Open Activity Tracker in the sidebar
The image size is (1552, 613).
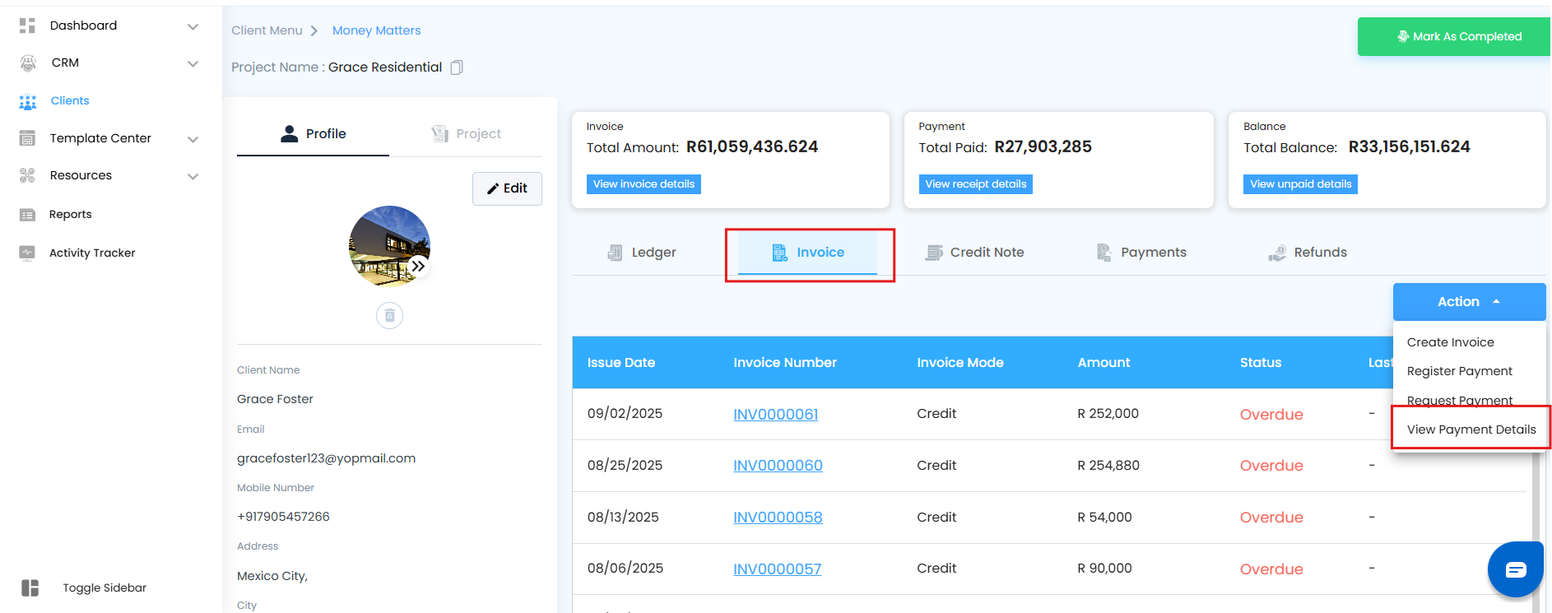(92, 253)
